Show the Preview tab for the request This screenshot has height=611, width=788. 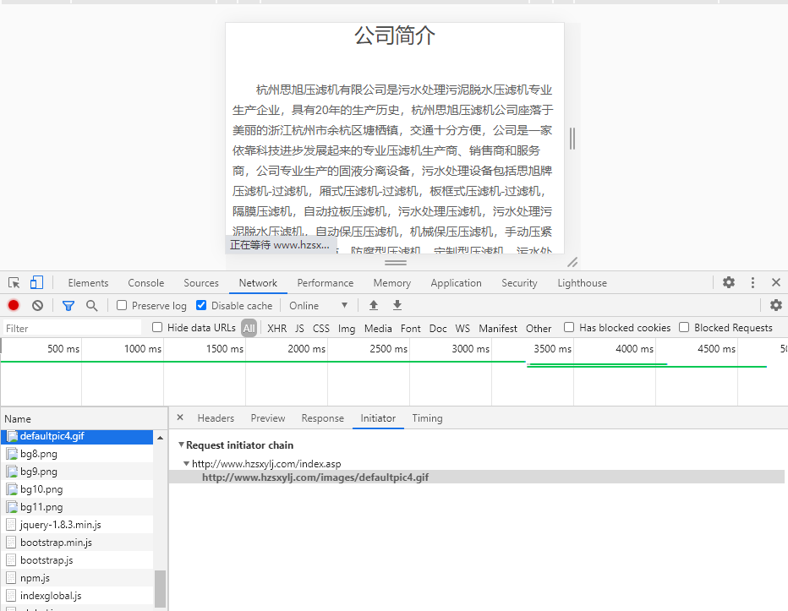coord(268,418)
